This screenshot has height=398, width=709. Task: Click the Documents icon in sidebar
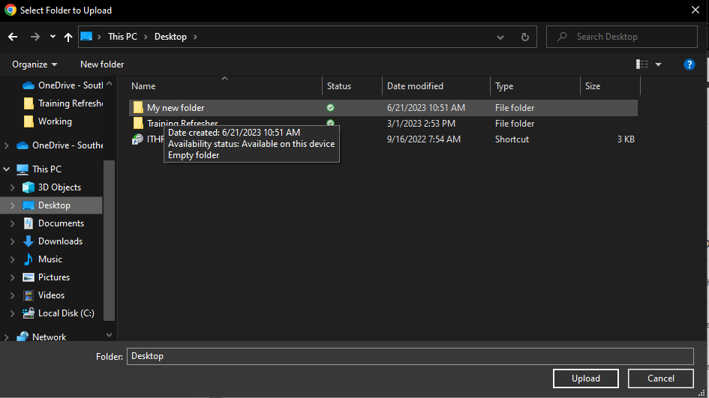tap(29, 223)
